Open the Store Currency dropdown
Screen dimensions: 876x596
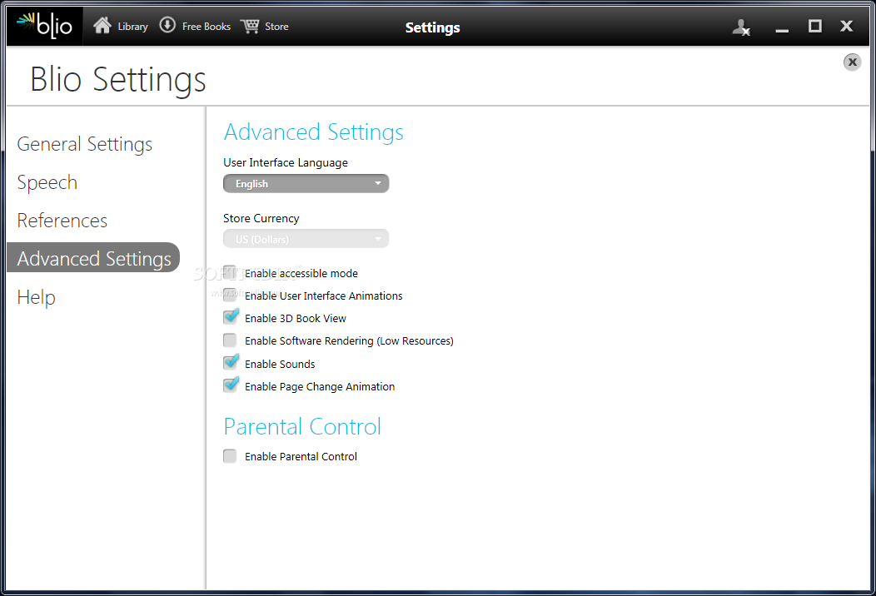pyautogui.click(x=306, y=239)
